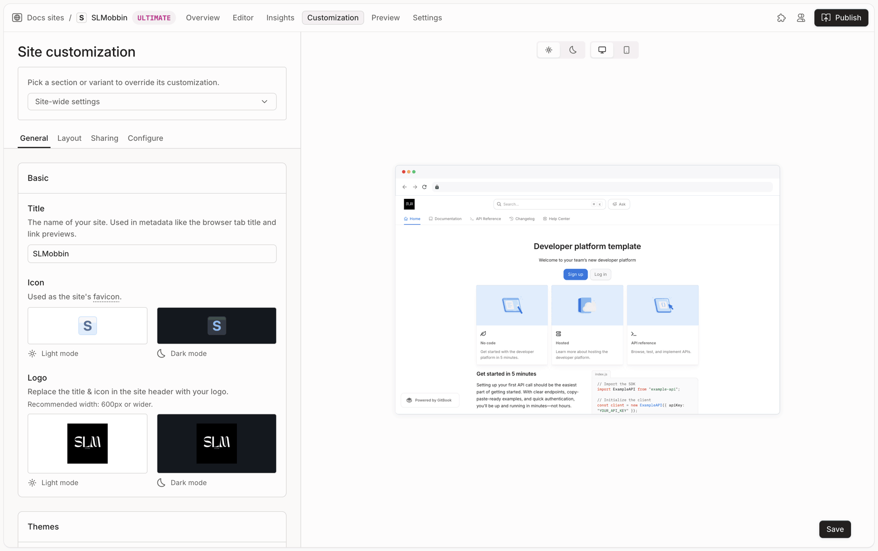Switch preview to dark mode moon

pos(573,50)
